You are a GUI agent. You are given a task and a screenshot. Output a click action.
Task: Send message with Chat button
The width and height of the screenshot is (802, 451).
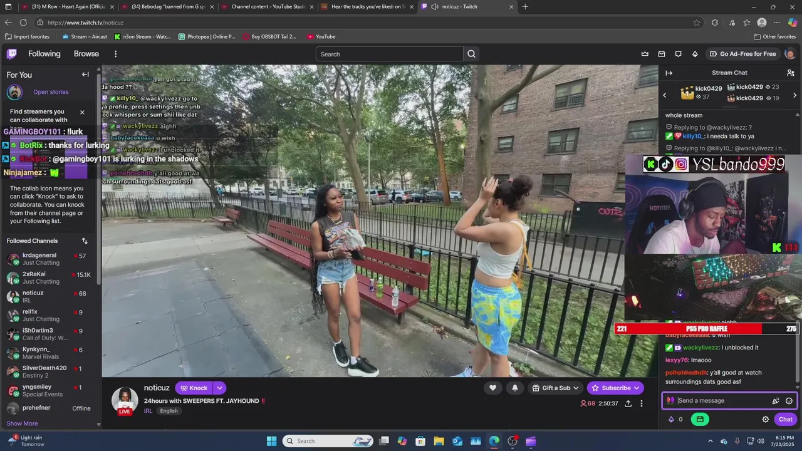coord(786,420)
